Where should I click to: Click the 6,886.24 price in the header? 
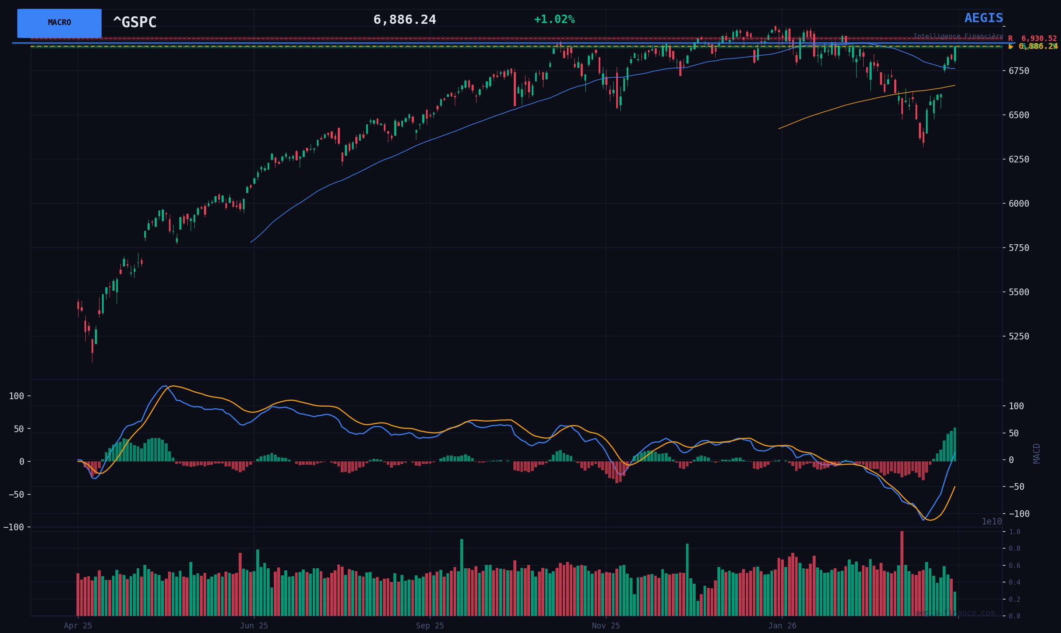(404, 20)
